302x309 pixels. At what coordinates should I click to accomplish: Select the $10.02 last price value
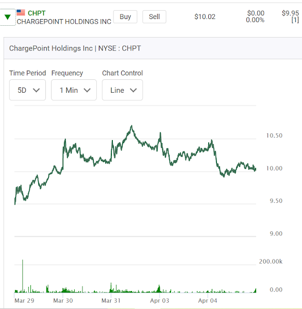click(x=205, y=17)
